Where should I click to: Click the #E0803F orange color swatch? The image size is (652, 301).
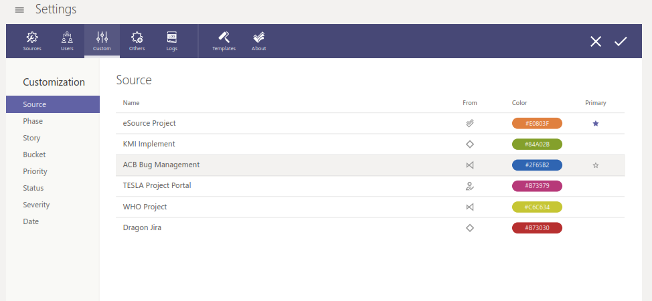coord(537,124)
